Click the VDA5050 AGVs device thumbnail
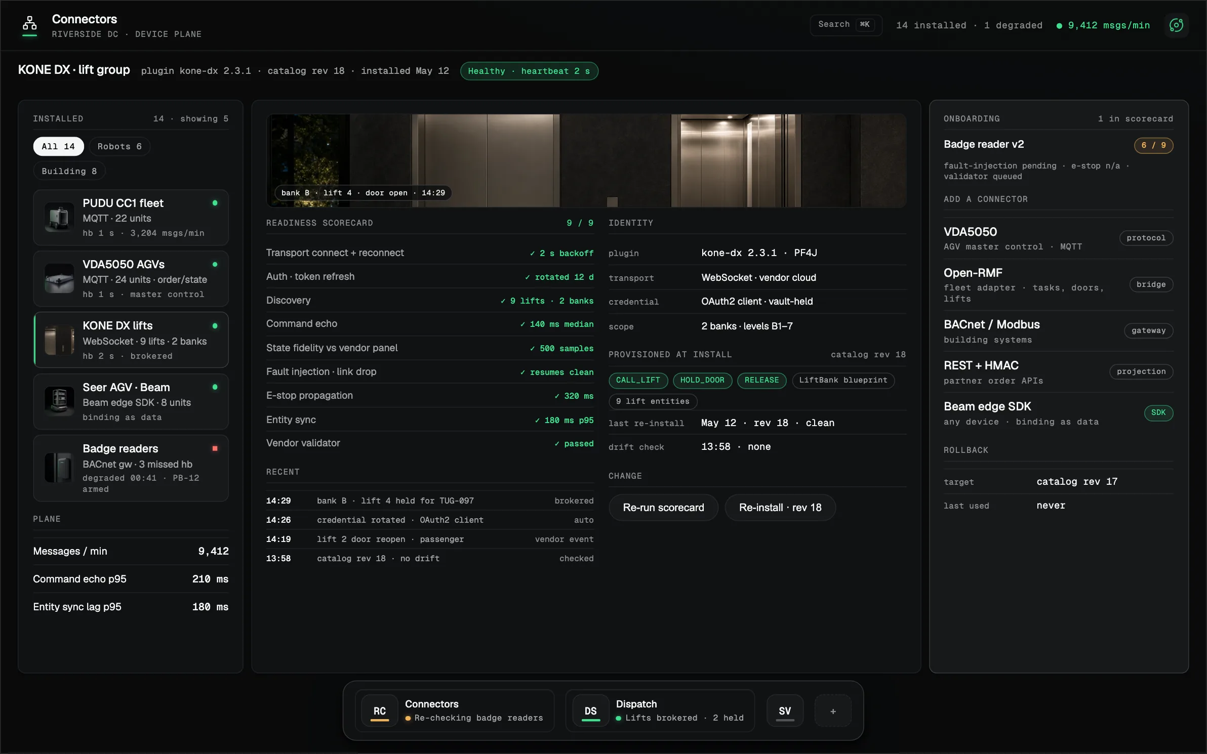Viewport: 1207px width, 754px height. (x=59, y=279)
